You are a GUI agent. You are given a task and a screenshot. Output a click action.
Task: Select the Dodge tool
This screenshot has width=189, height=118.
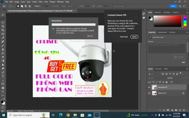[3, 69]
